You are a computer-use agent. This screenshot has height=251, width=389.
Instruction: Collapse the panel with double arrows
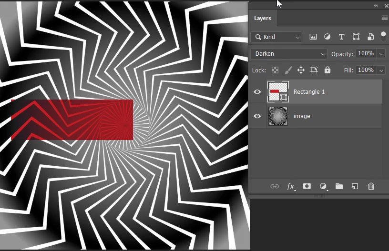click(x=376, y=5)
